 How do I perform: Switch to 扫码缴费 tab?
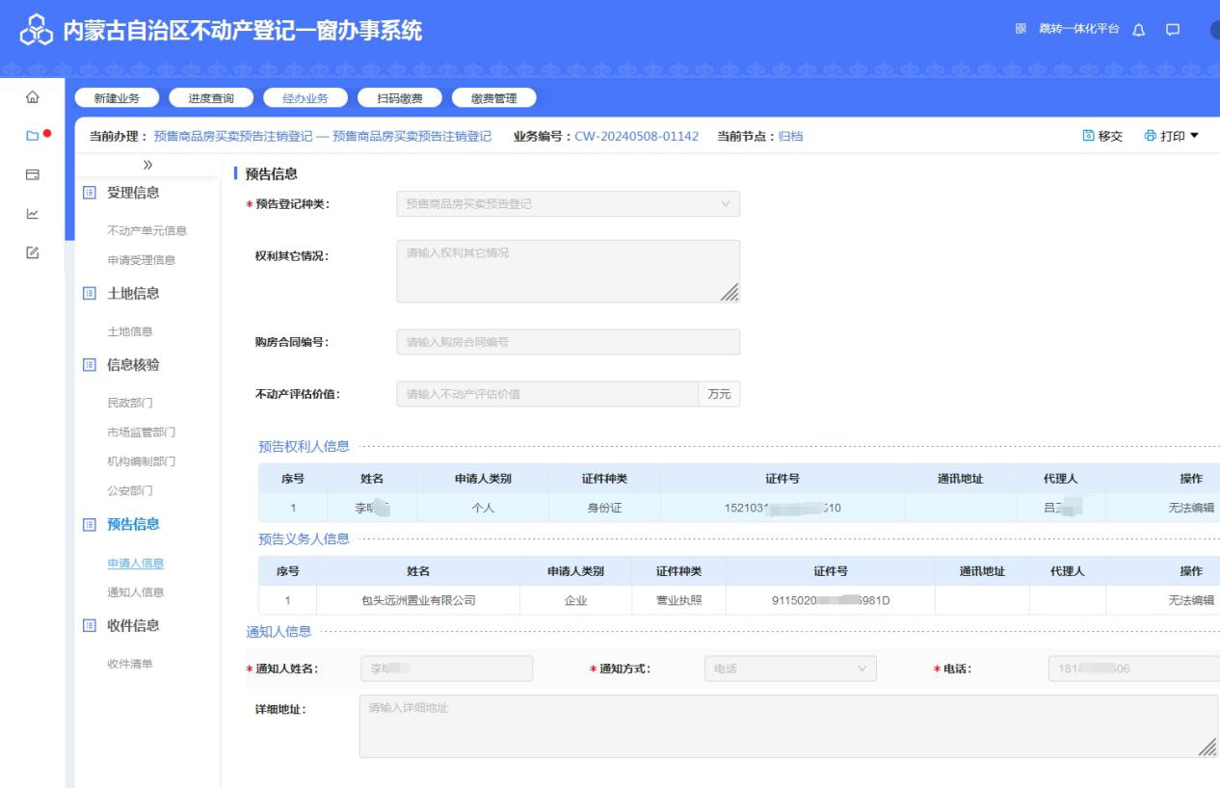[400, 97]
